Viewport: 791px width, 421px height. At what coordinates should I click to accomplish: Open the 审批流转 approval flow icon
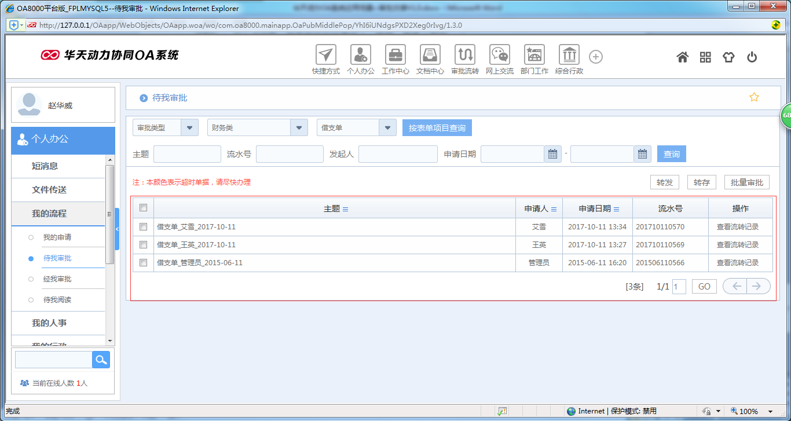click(x=465, y=55)
